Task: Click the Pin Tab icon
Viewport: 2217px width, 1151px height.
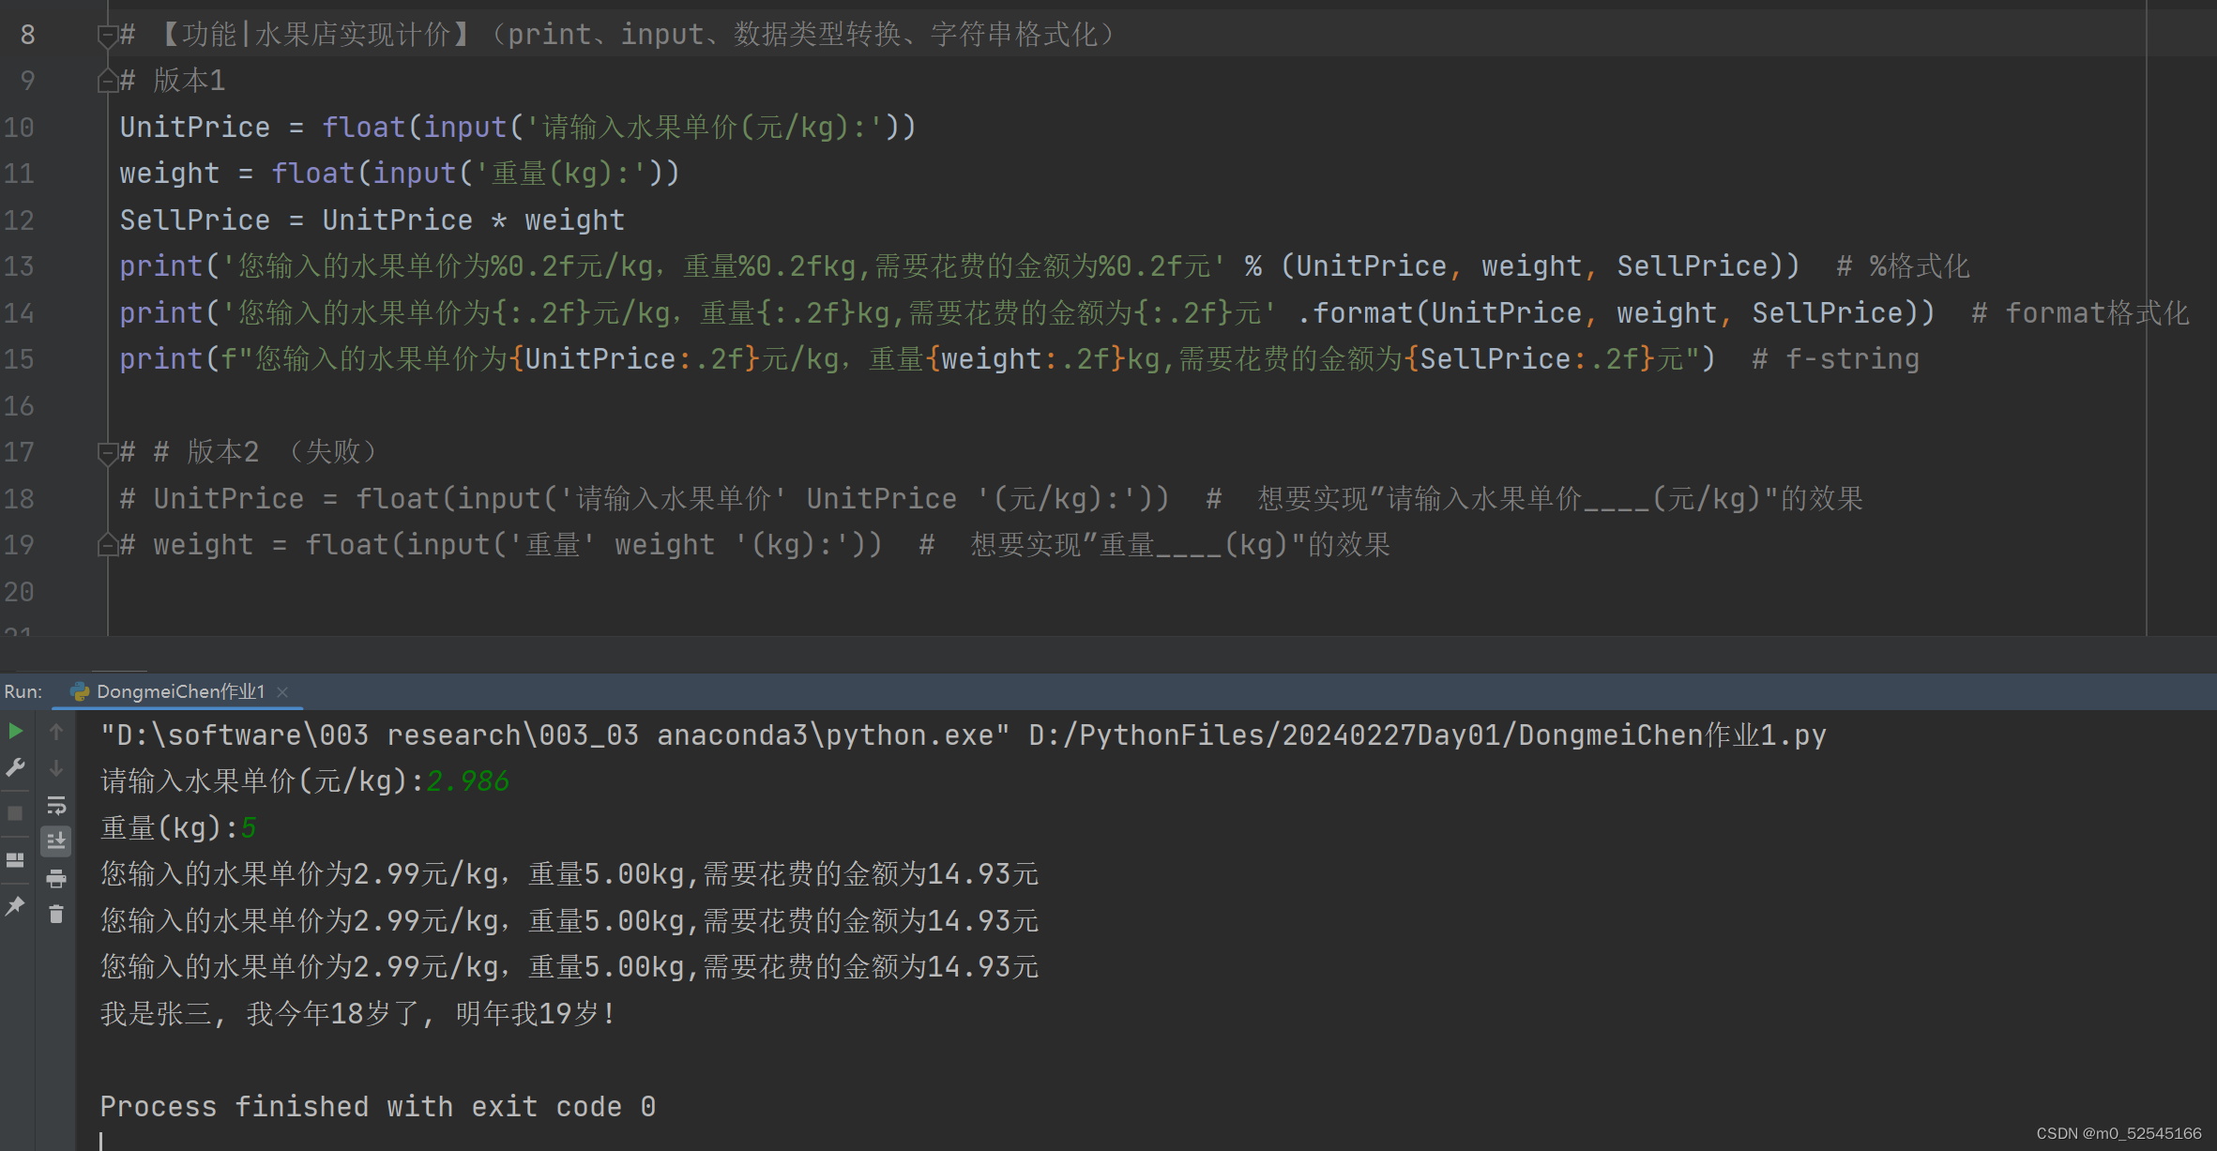Action: coord(15,905)
